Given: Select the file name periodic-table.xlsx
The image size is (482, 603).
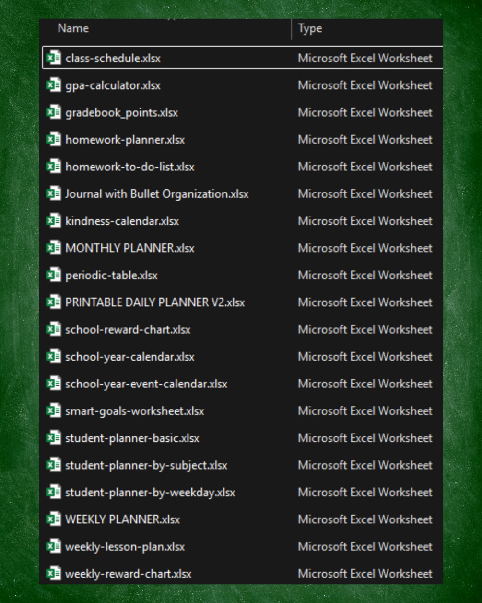Looking at the screenshot, I should [112, 275].
